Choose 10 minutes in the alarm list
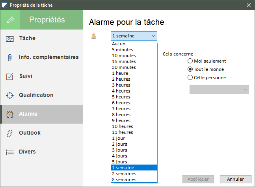 click(134, 56)
